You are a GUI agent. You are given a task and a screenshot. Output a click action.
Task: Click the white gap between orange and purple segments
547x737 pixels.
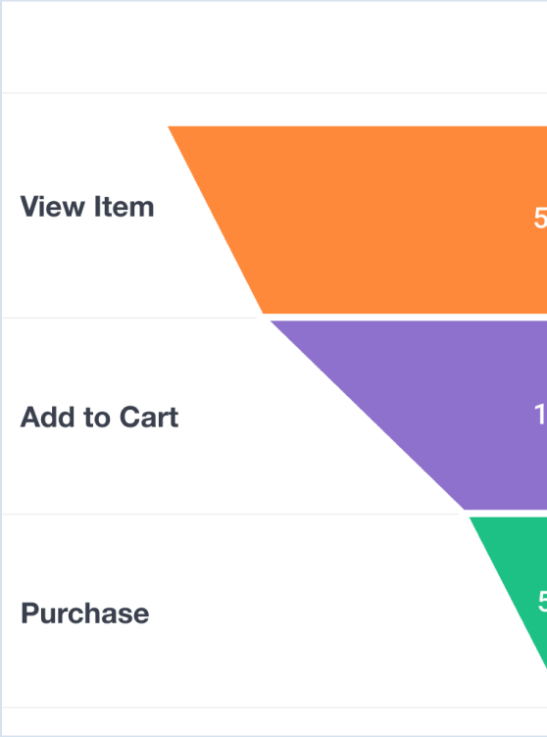coord(405,318)
